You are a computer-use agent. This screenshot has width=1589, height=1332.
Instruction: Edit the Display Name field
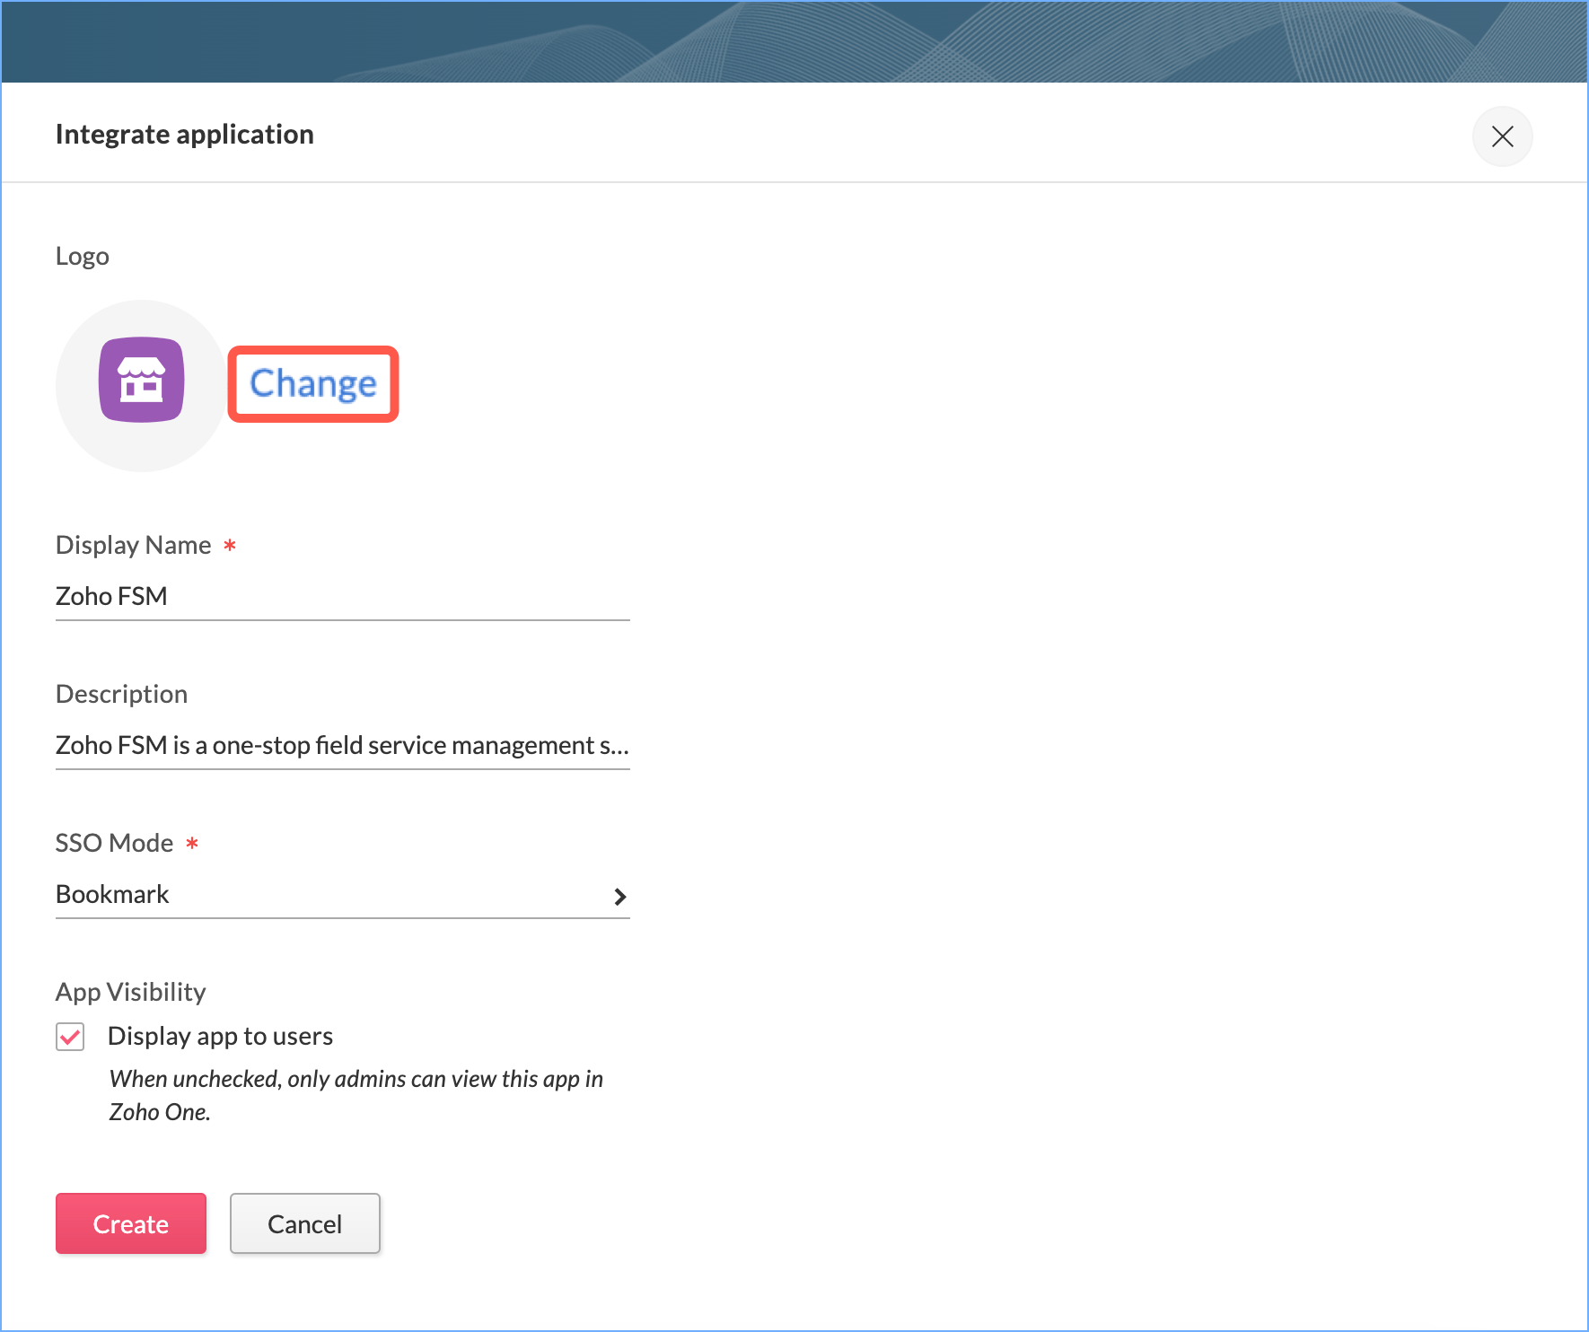(x=342, y=596)
